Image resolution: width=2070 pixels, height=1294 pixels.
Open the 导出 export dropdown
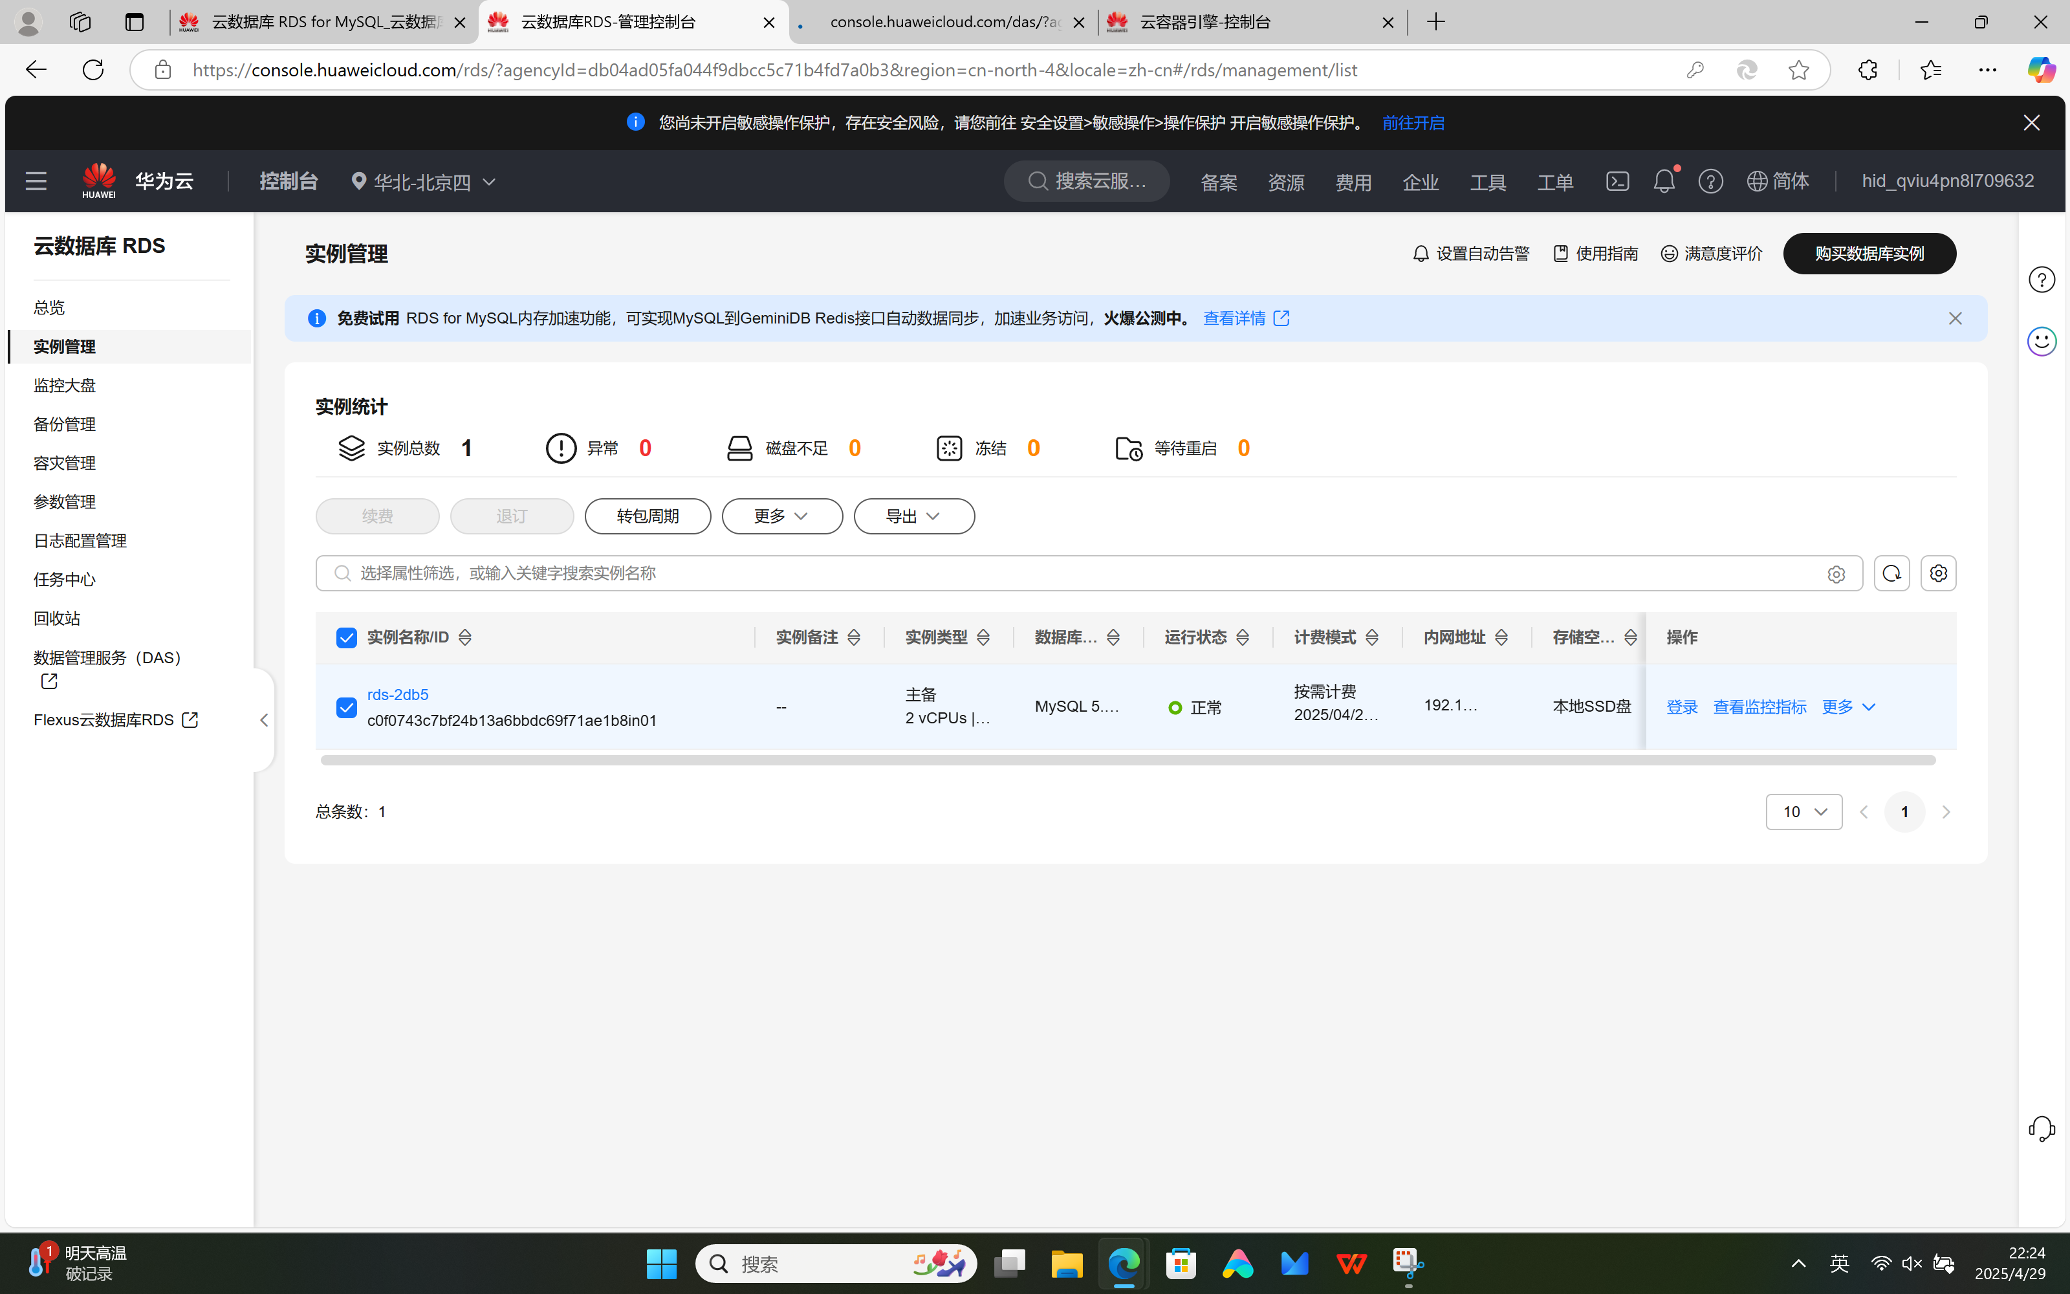point(913,516)
